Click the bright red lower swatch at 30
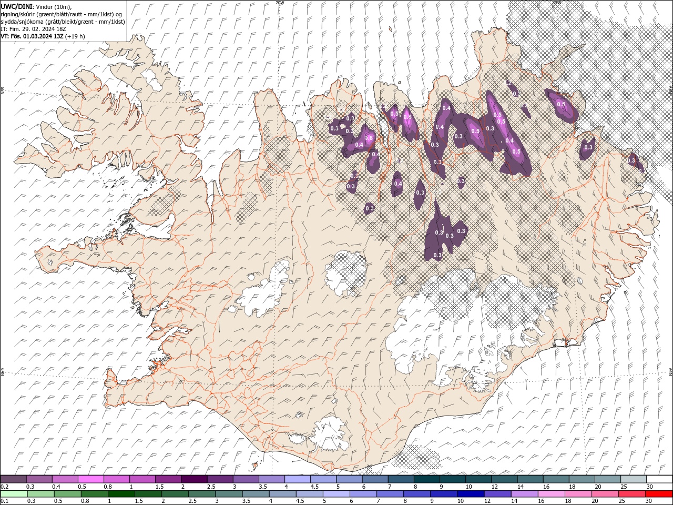The width and height of the screenshot is (673, 505). coord(659,494)
